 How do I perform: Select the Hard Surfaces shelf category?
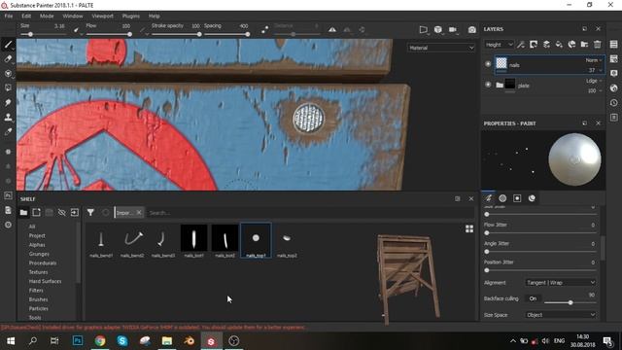click(45, 281)
